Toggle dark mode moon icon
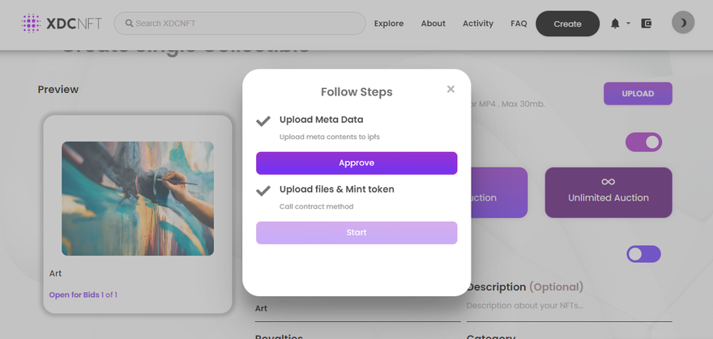This screenshot has height=339, width=713. (683, 23)
